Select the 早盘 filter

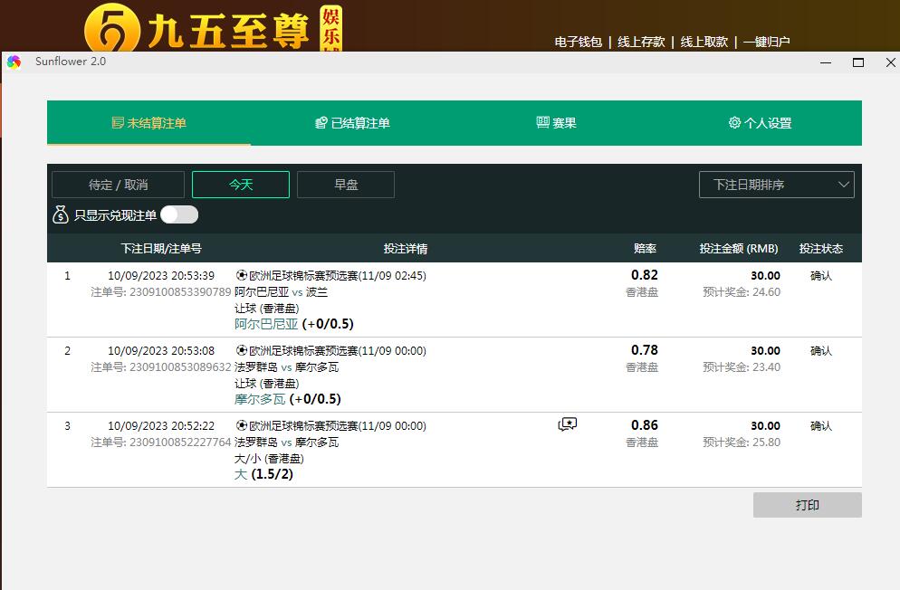(x=346, y=185)
